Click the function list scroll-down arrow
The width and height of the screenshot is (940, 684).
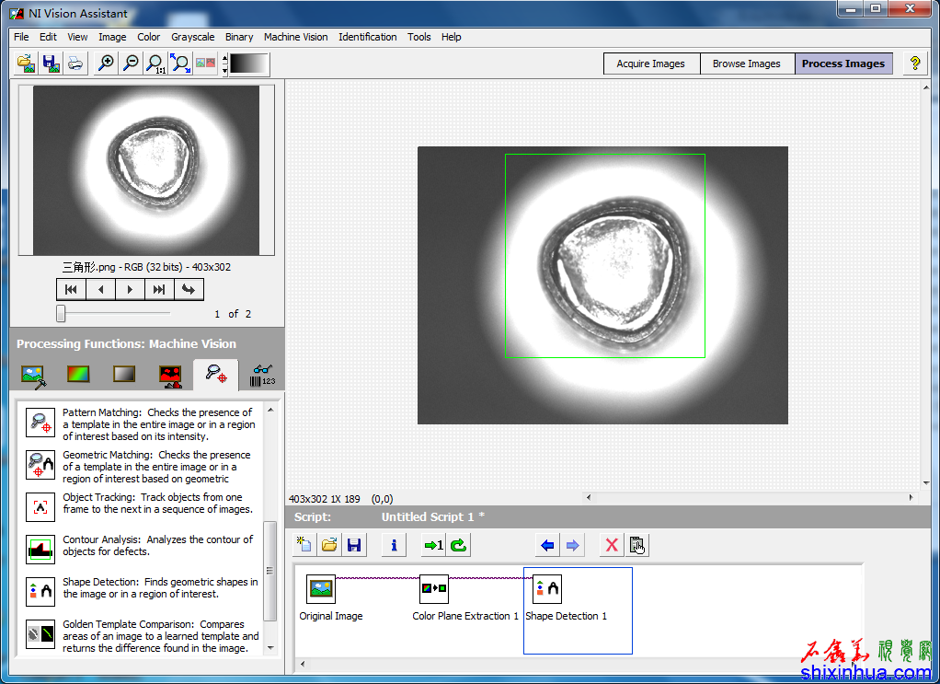click(270, 648)
